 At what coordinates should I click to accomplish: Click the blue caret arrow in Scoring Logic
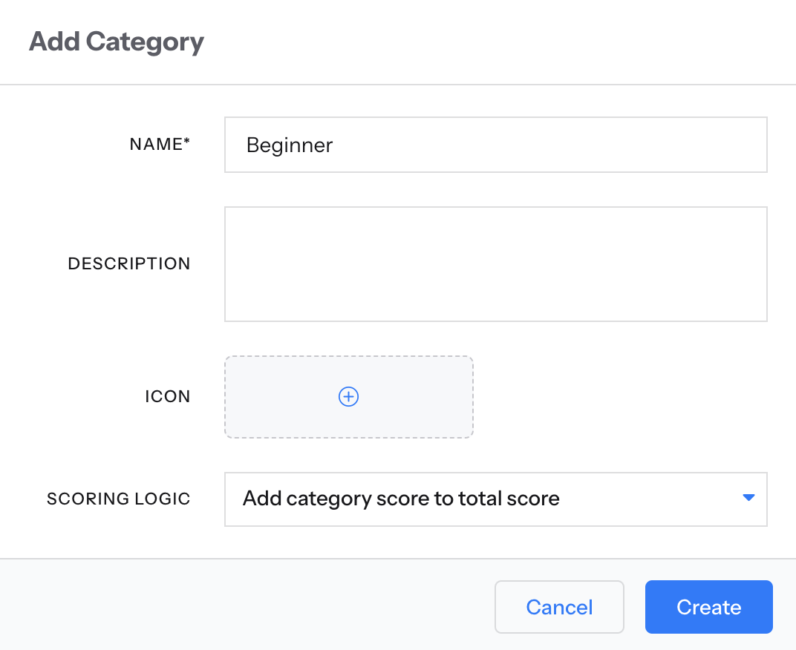[x=748, y=498]
